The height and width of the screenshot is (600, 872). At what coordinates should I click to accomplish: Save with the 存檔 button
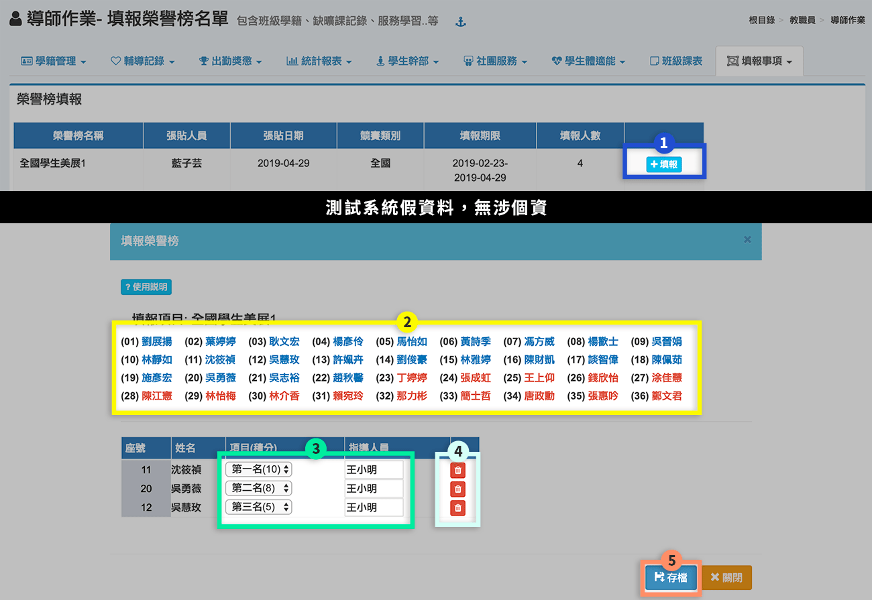[671, 577]
